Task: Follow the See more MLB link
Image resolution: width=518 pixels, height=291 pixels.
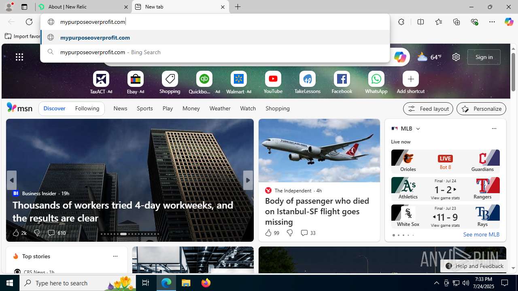Action: click(x=481, y=234)
